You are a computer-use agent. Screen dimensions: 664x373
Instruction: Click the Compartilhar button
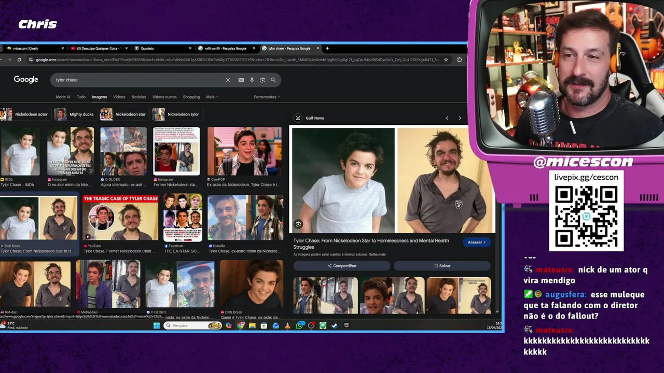coord(342,266)
